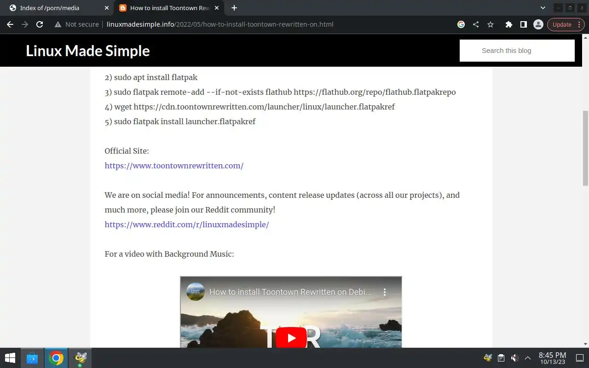Click the 'Official Site:' text
The image size is (589, 368).
point(127,151)
